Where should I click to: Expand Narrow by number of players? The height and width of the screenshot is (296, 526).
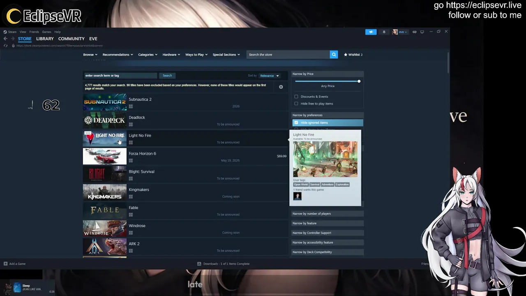328,214
